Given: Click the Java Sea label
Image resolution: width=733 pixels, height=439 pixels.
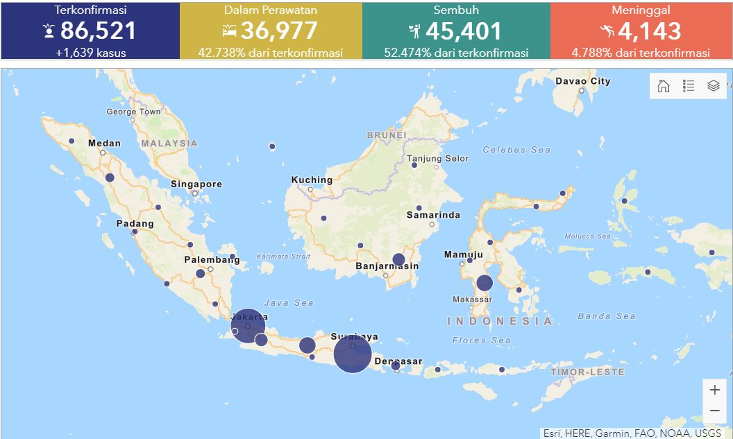Looking at the screenshot, I should pyautogui.click(x=289, y=302).
